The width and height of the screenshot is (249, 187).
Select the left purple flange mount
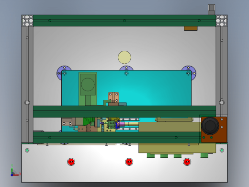[59, 73]
